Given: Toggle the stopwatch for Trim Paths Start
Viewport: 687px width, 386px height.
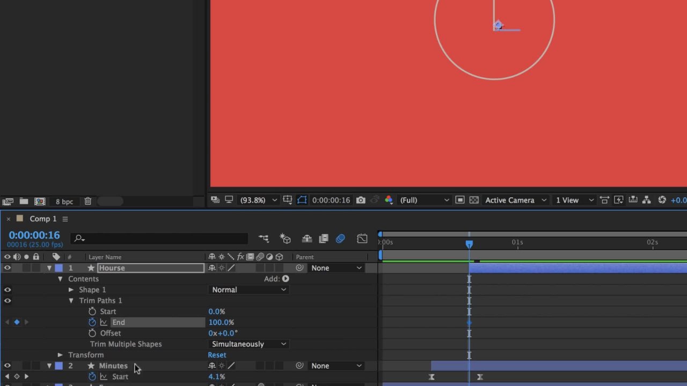Looking at the screenshot, I should (x=92, y=311).
